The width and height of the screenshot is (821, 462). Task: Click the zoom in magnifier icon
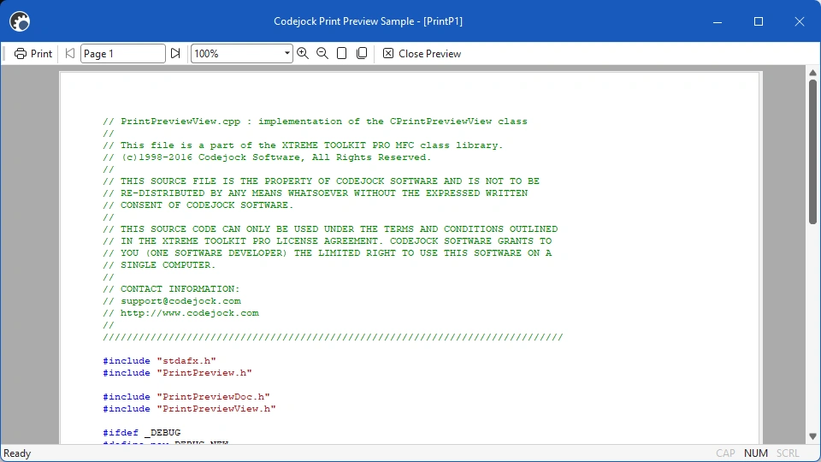[303, 53]
